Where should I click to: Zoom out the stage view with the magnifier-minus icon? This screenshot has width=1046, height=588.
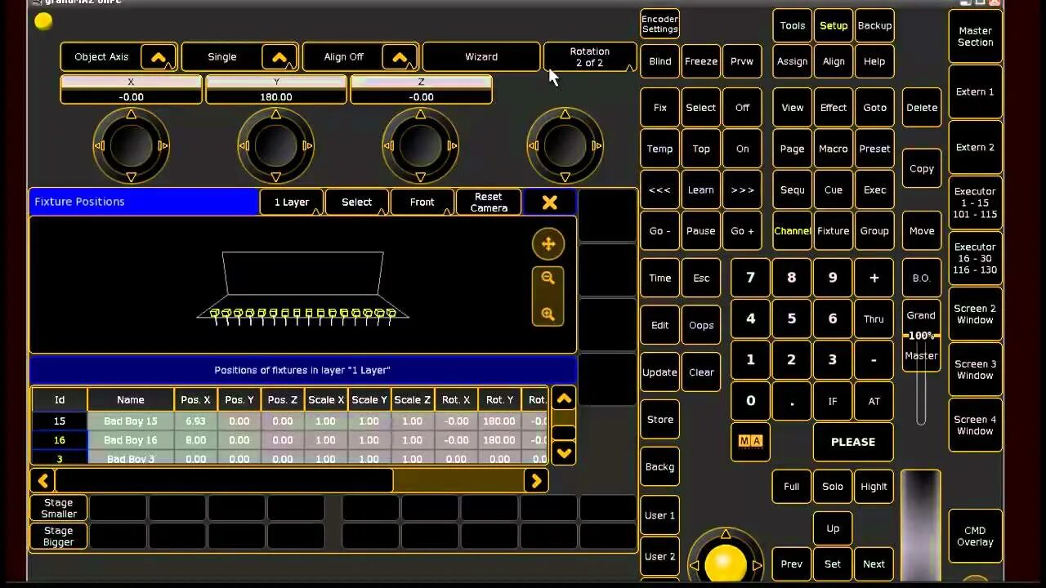click(x=548, y=278)
